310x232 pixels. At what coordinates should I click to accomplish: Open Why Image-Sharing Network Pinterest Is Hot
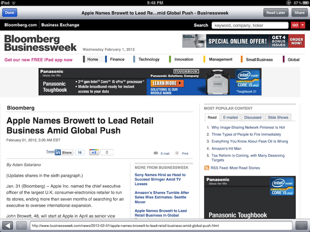pos(248,127)
